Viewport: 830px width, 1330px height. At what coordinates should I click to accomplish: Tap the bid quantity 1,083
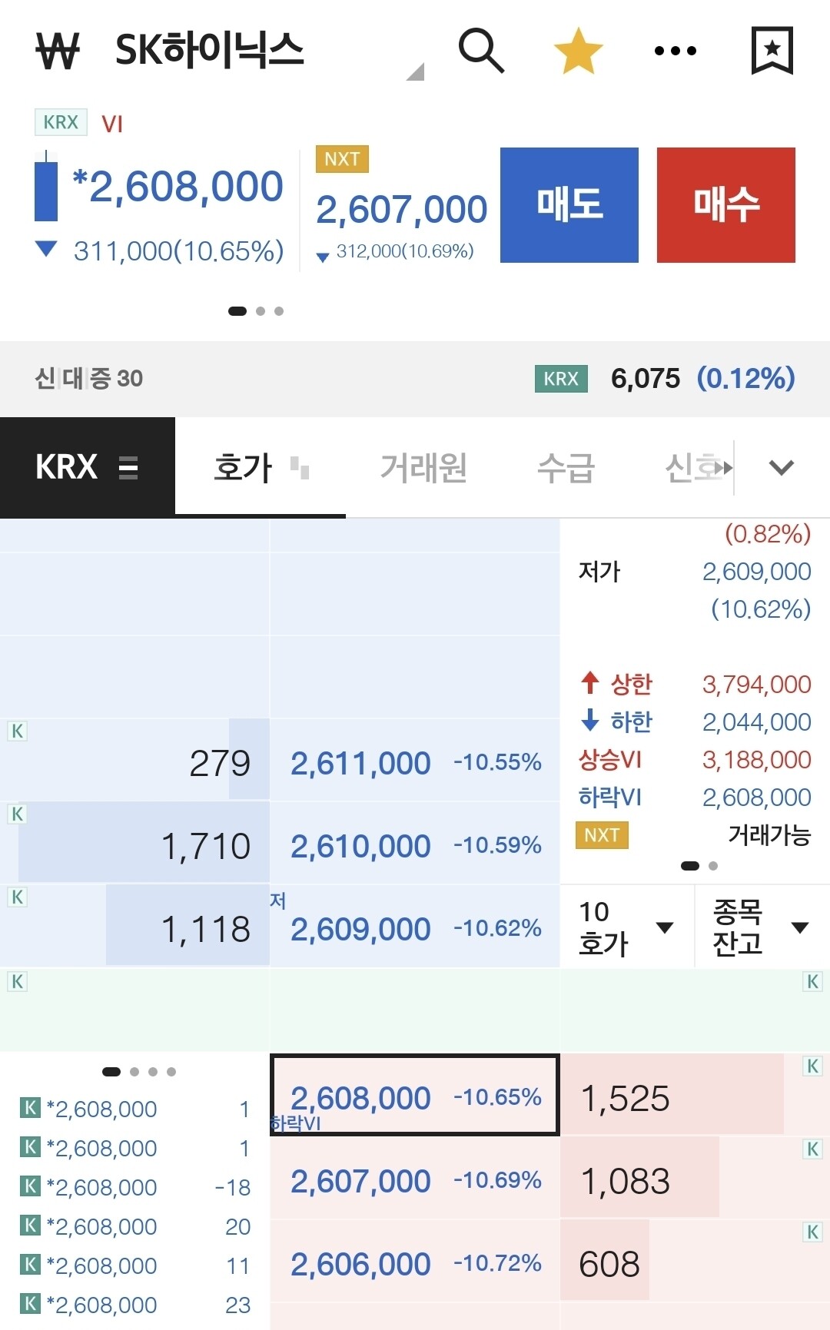[x=625, y=1181]
